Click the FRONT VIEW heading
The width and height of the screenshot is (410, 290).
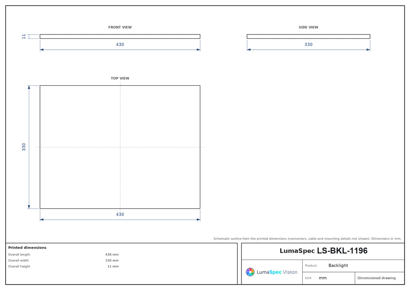pyautogui.click(x=120, y=27)
